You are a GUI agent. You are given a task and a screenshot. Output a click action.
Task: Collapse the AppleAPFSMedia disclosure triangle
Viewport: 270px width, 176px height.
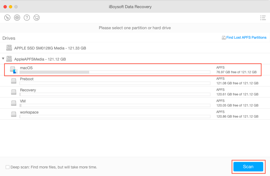tap(3, 59)
